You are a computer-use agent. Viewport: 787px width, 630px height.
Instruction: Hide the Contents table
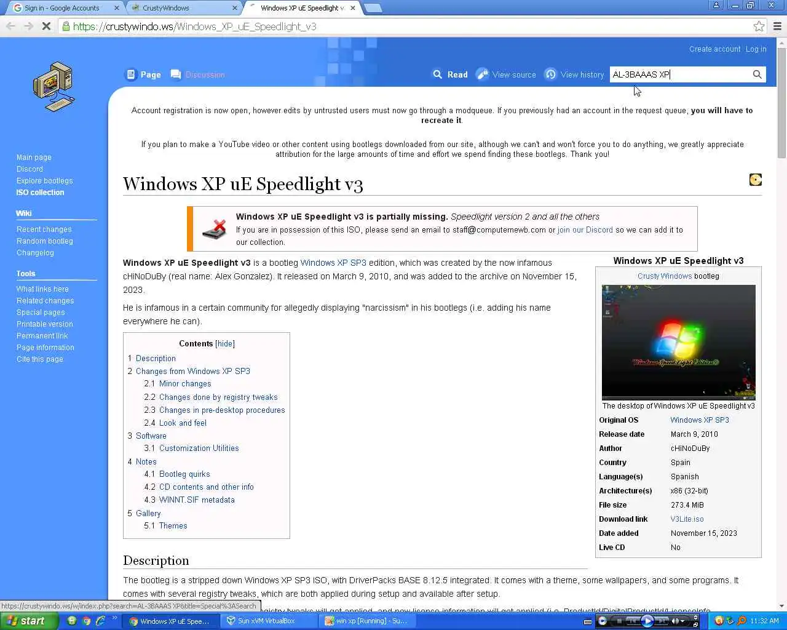pos(225,344)
